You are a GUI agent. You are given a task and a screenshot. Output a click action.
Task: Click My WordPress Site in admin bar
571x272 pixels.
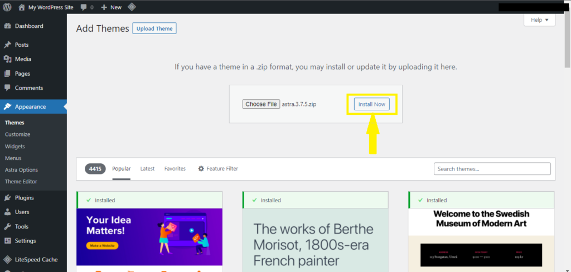pos(51,7)
